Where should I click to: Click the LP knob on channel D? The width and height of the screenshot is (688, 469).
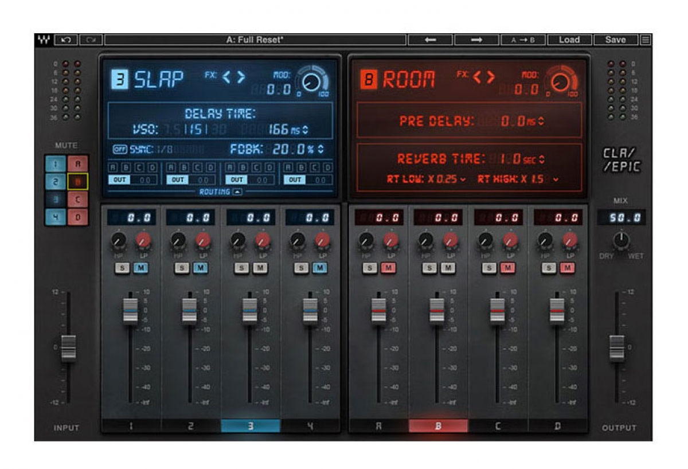[570, 240]
